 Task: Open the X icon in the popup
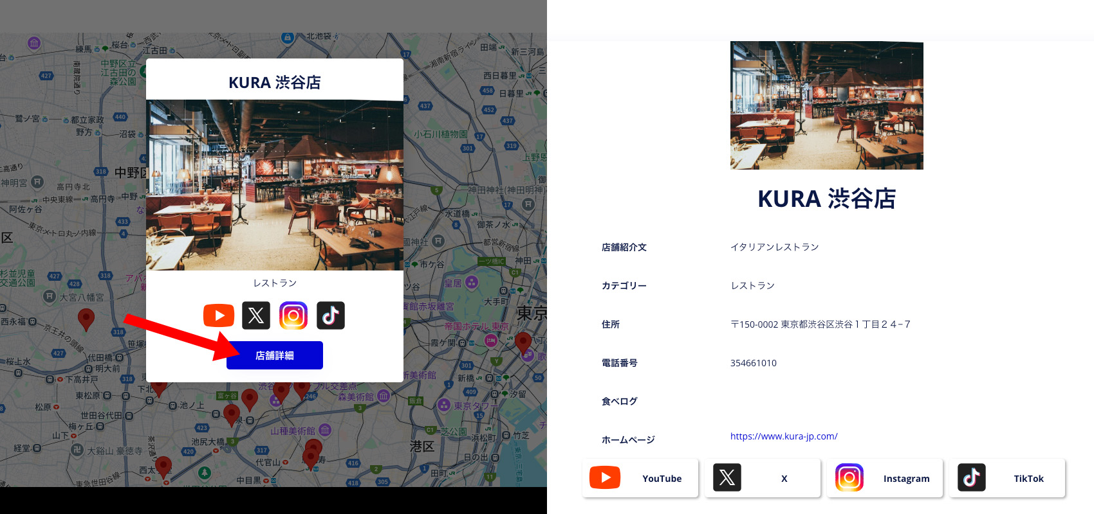[x=256, y=315]
